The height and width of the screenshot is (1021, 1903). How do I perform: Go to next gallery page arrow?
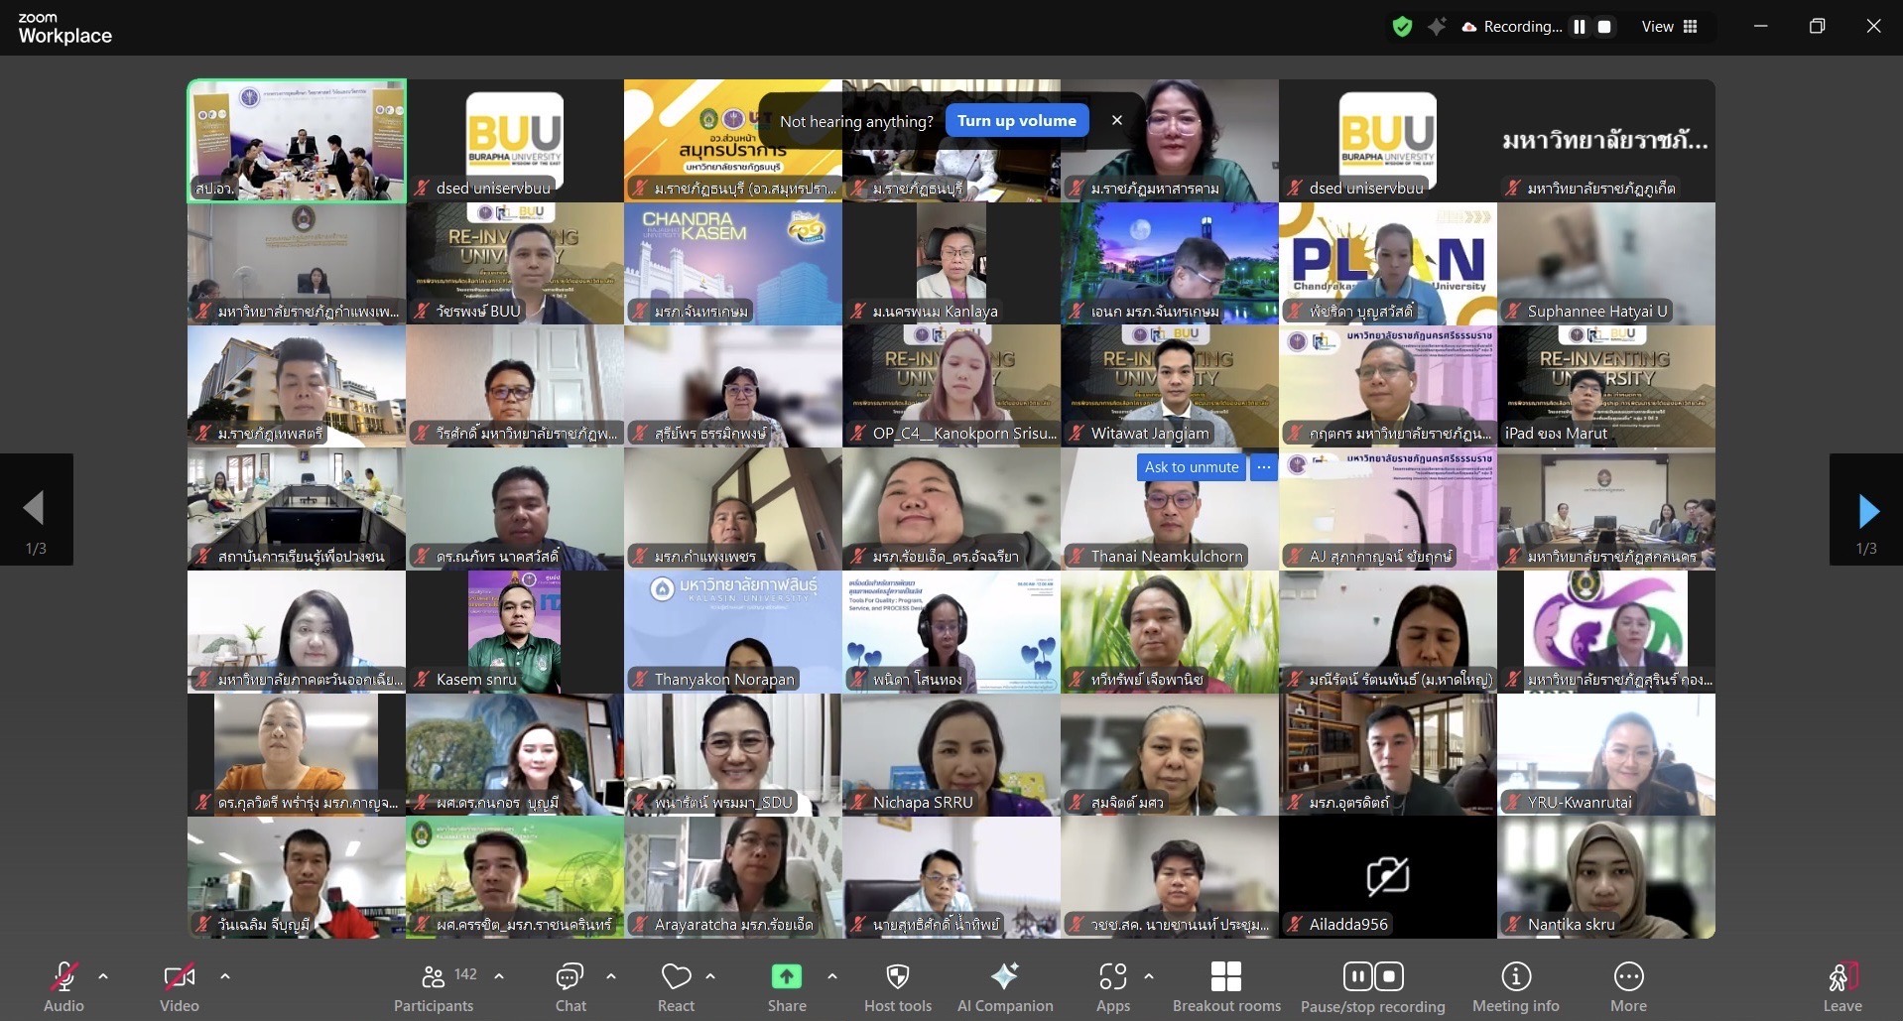(1867, 511)
